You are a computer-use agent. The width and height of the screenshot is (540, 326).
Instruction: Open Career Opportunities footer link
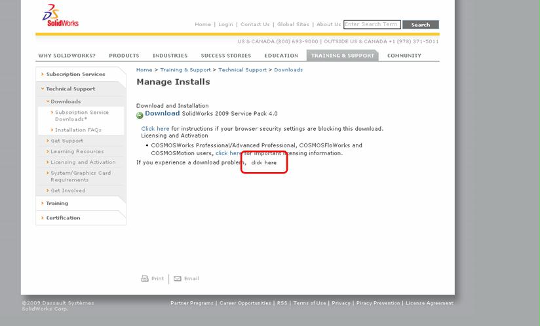(245, 303)
